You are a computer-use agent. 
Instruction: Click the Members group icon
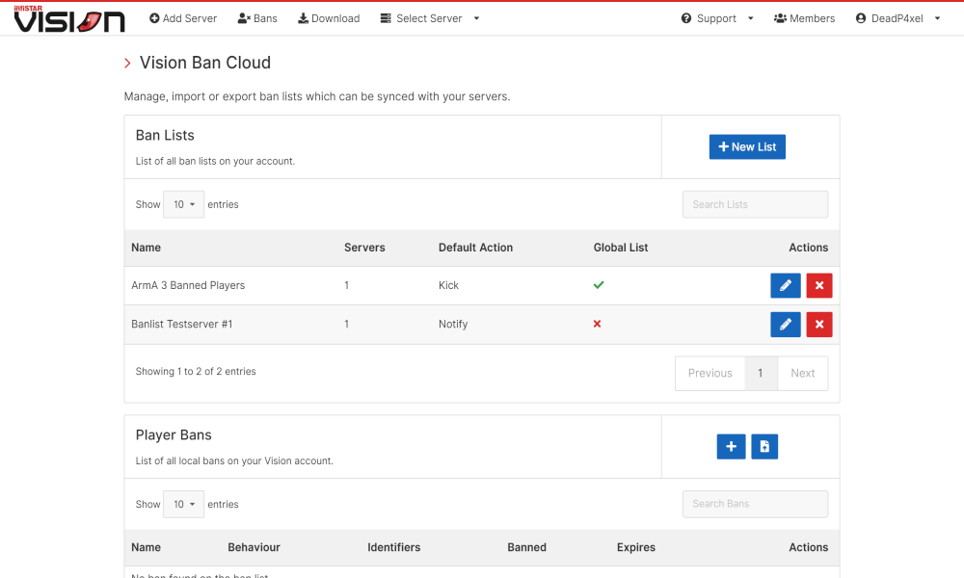point(780,18)
